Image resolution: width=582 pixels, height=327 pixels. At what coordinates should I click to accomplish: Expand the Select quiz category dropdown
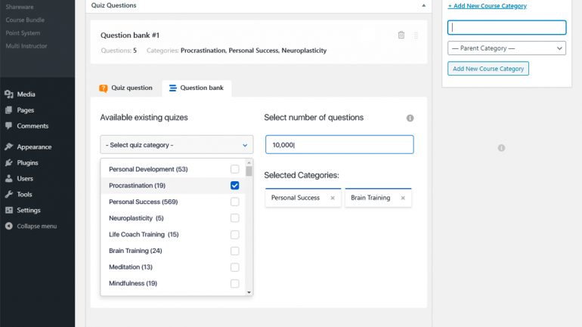click(177, 144)
